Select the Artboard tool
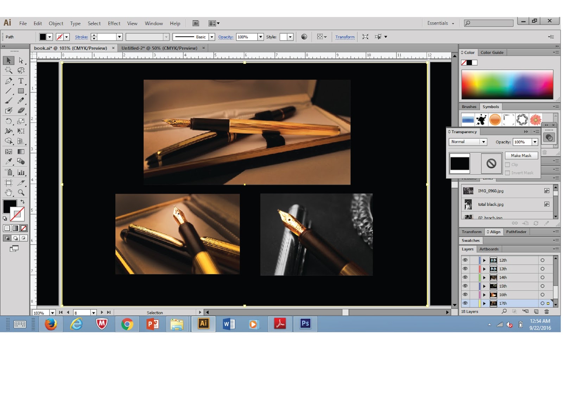Viewport: 563px width, 398px height. click(x=8, y=183)
